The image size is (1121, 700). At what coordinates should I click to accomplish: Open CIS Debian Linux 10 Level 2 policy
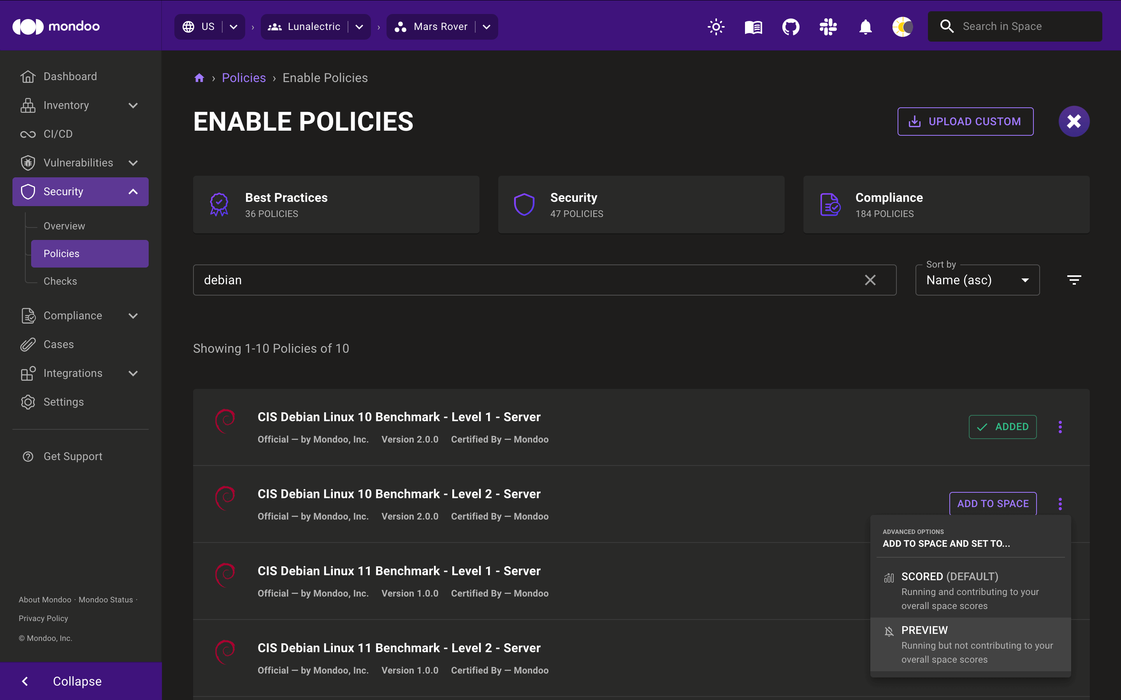(399, 494)
